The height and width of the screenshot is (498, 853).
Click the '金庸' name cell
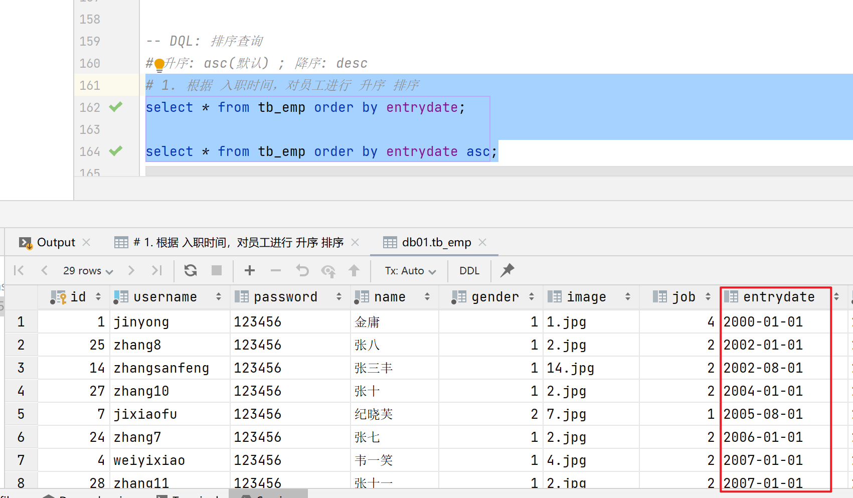(x=394, y=322)
